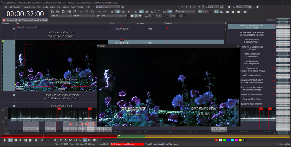Toggle the highlighted vertical position button
The width and height of the screenshot is (291, 147).
(x=170, y=12)
